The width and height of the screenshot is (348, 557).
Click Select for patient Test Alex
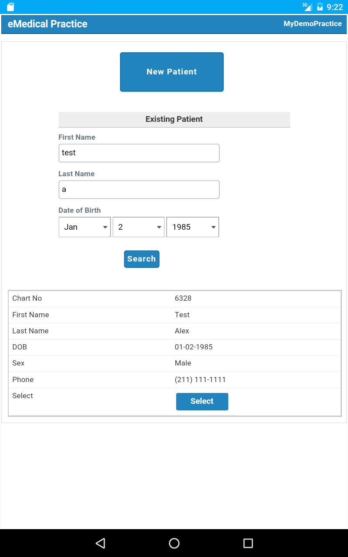click(202, 401)
